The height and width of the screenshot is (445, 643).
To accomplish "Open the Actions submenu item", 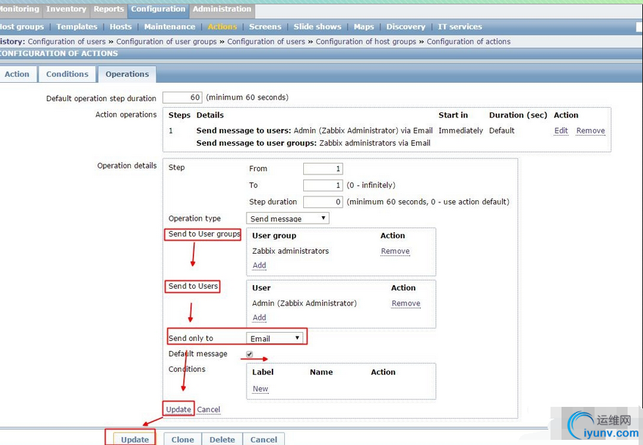I will point(222,26).
